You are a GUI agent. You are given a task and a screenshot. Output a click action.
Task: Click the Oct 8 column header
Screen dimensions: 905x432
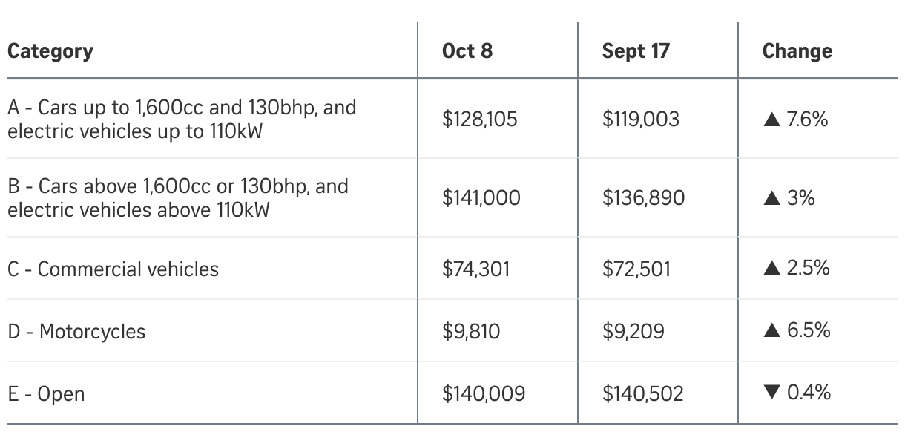[467, 51]
